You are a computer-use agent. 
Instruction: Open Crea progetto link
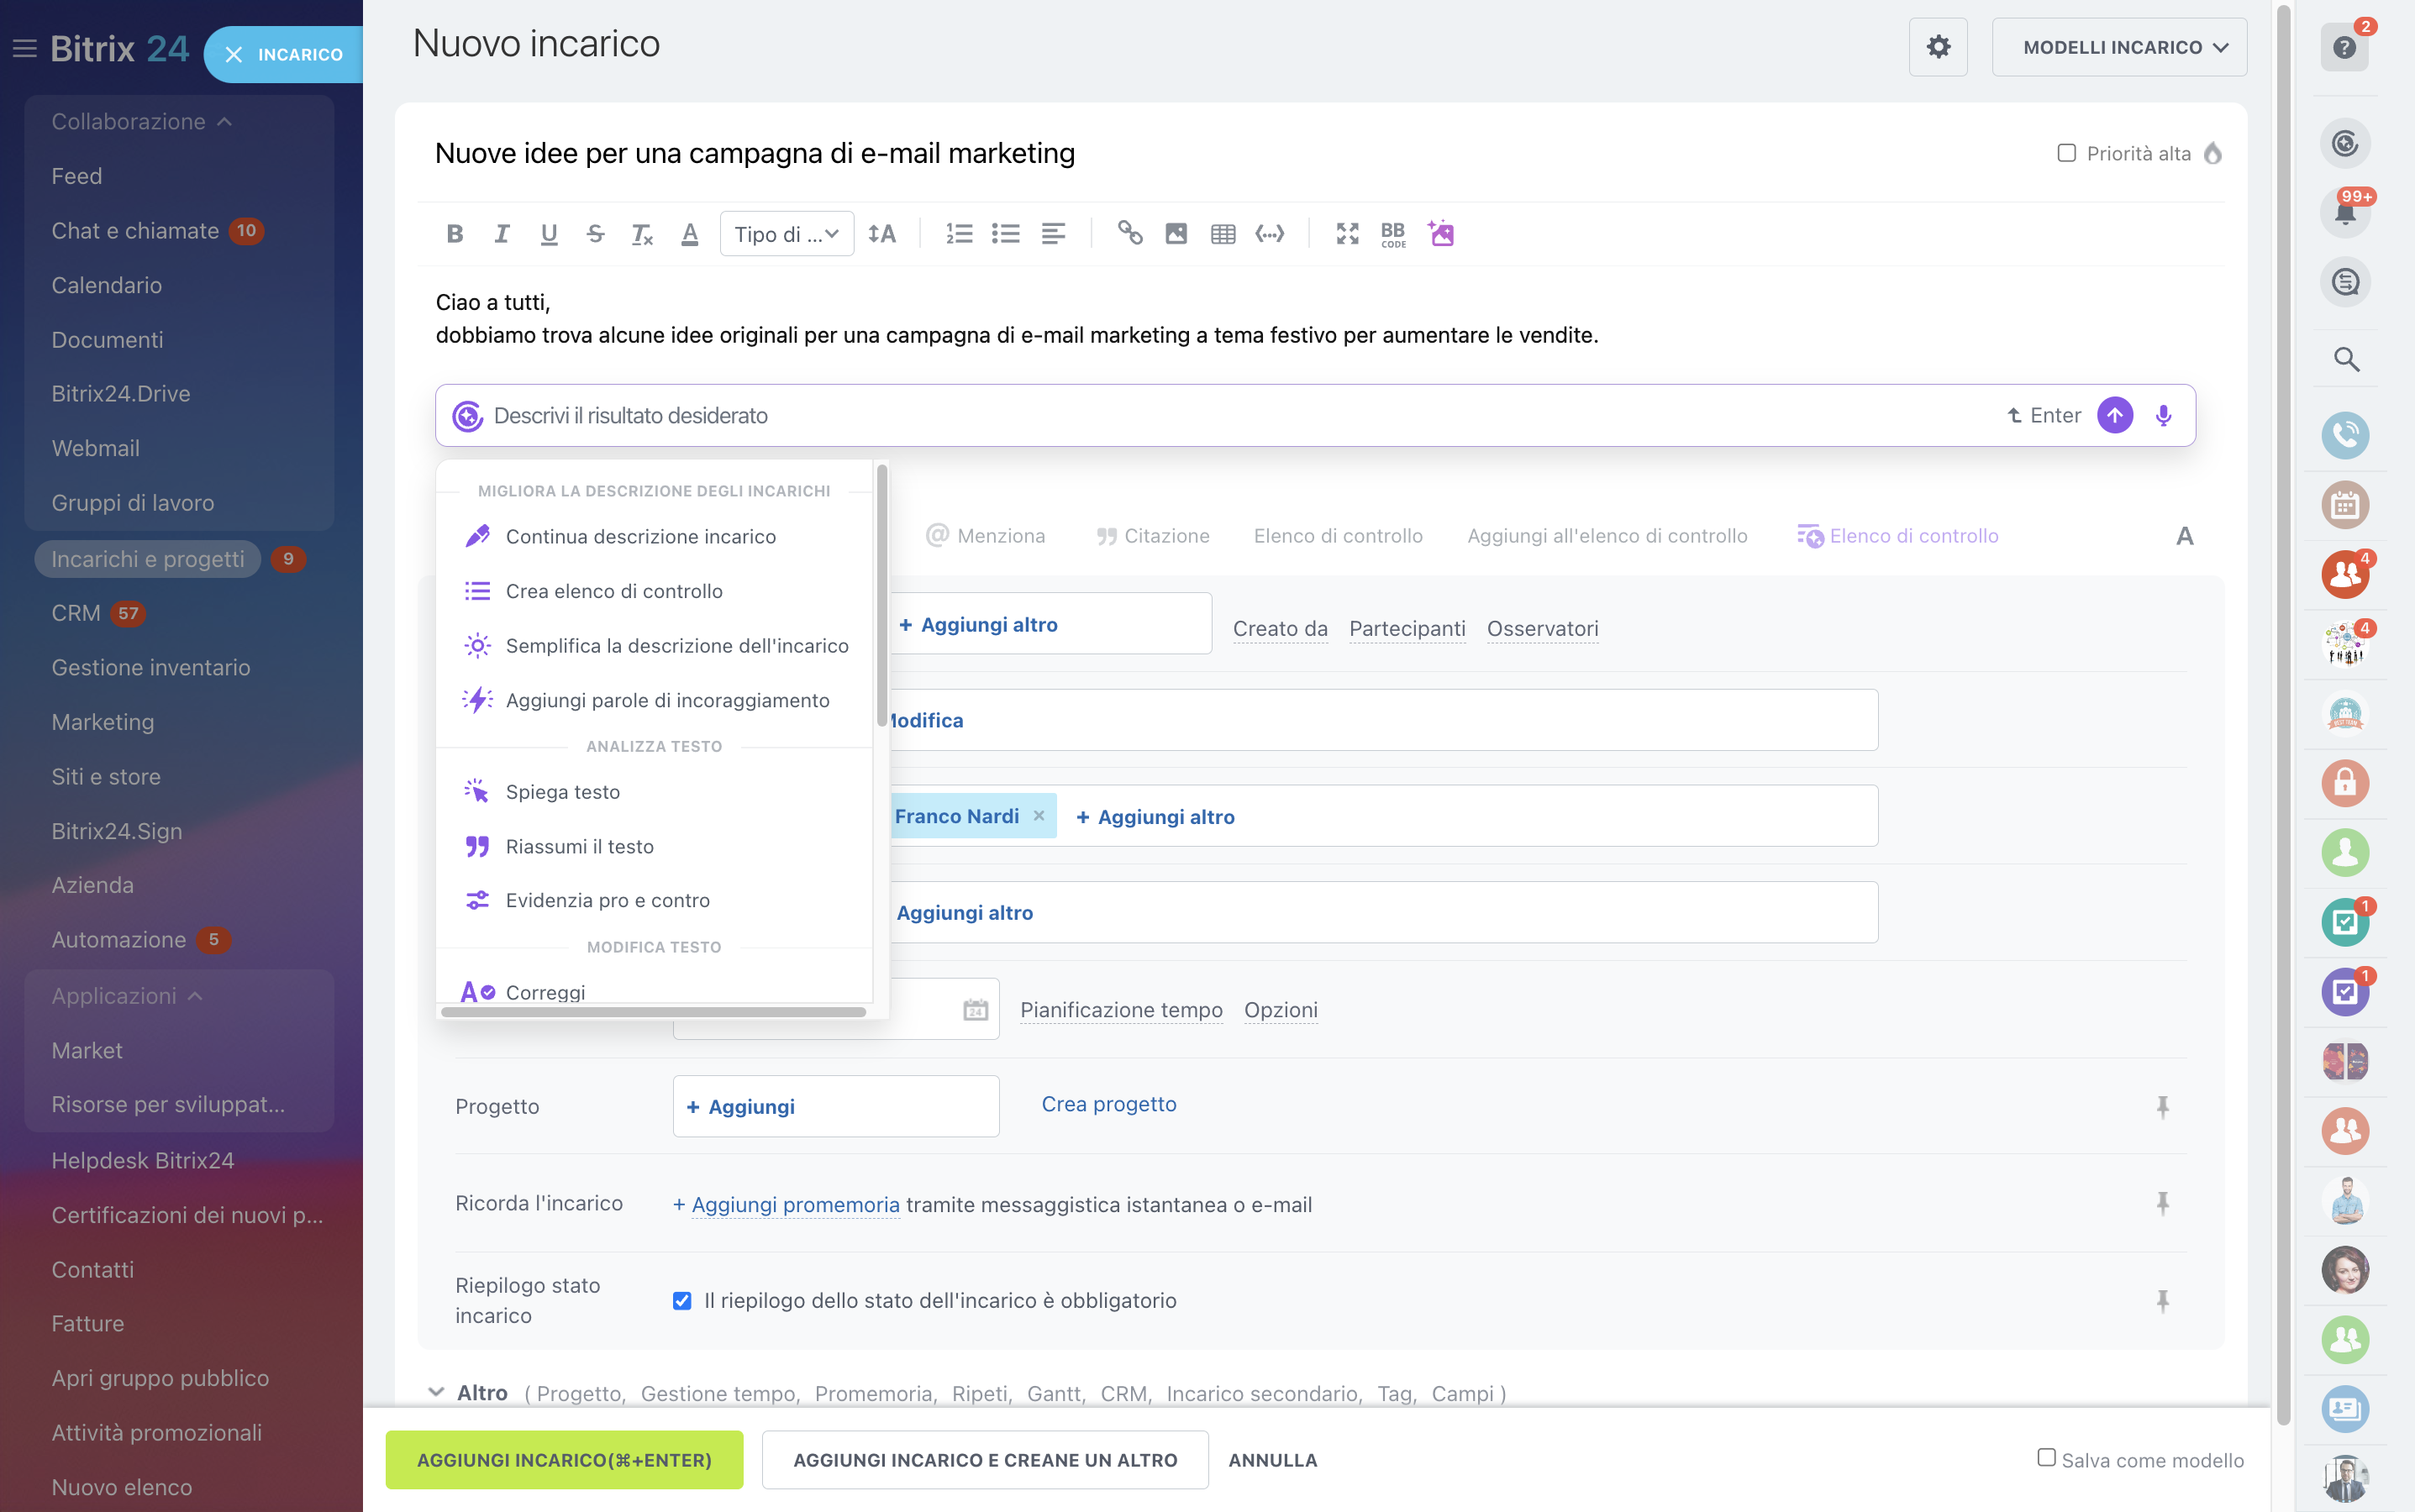coord(1108,1104)
